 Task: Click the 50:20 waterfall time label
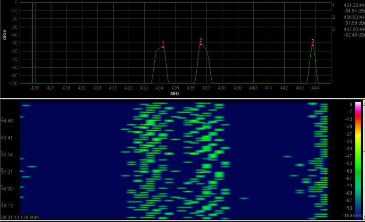click(x=8, y=189)
